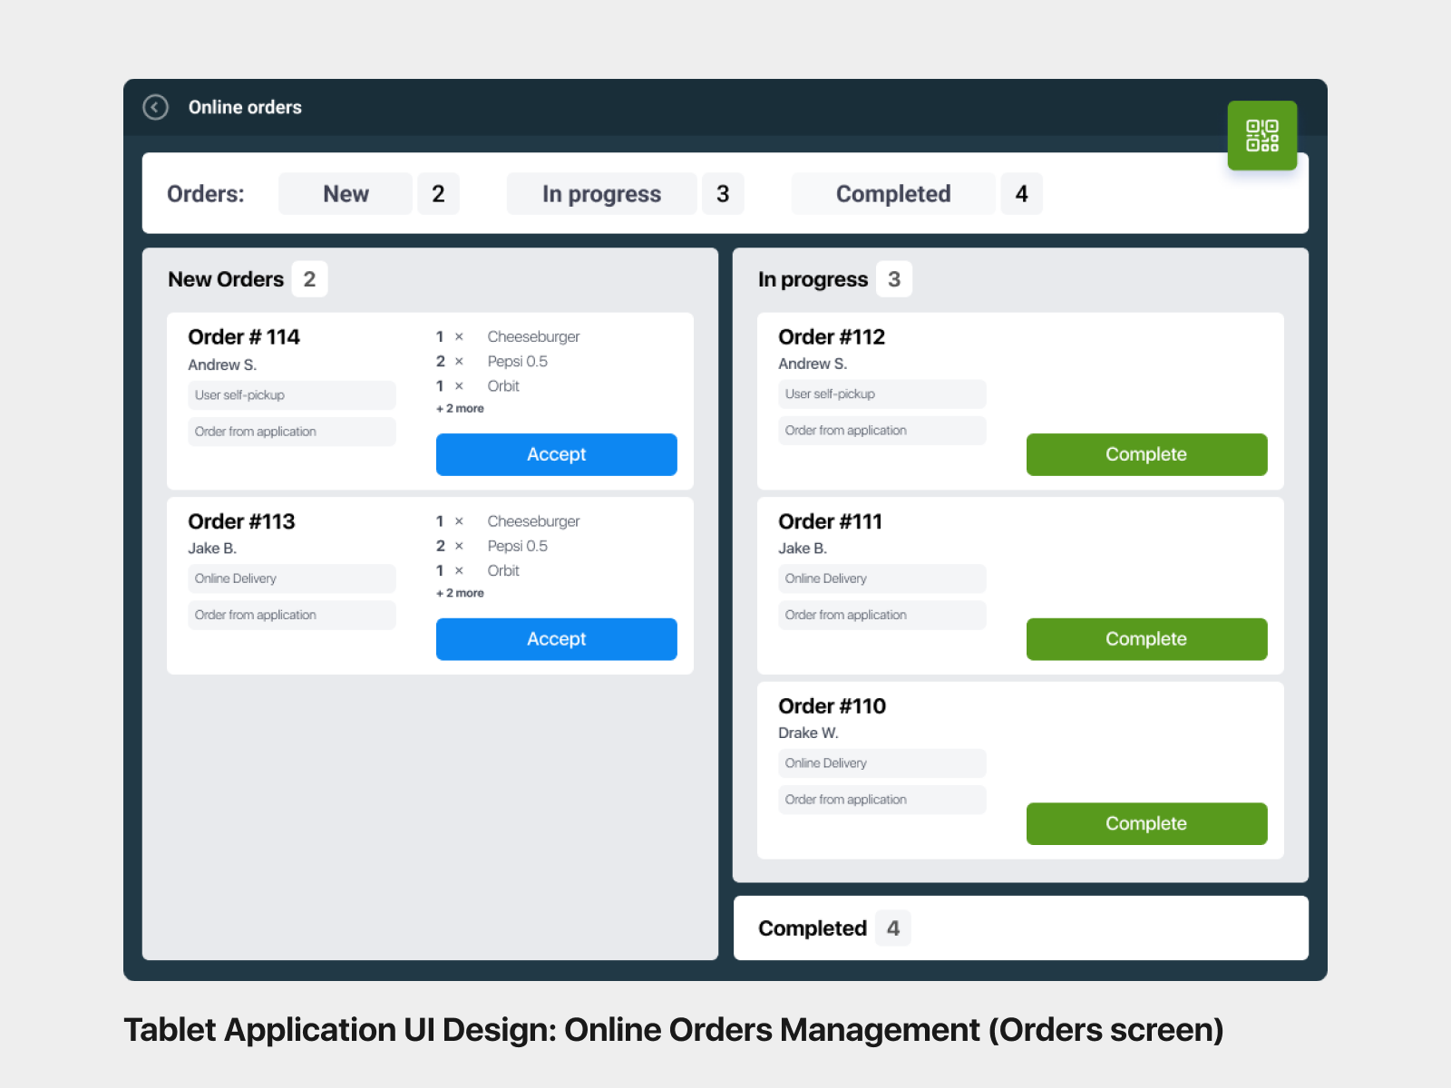Click the New orders count badge
The height and width of the screenshot is (1088, 1451).
[438, 193]
